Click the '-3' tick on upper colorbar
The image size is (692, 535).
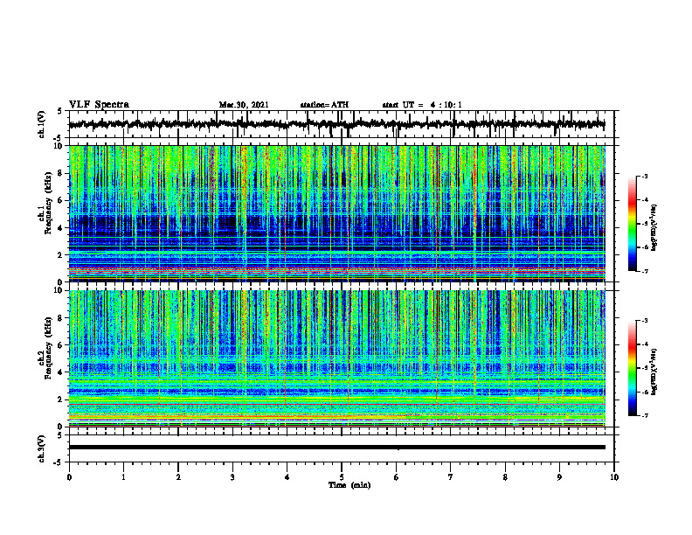(644, 177)
